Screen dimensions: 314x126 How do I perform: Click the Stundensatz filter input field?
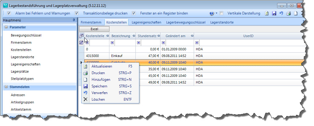tap(150, 43)
